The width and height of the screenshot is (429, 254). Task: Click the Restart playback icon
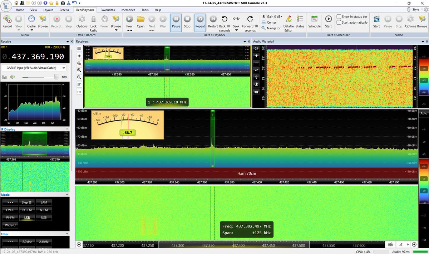[x=213, y=19]
